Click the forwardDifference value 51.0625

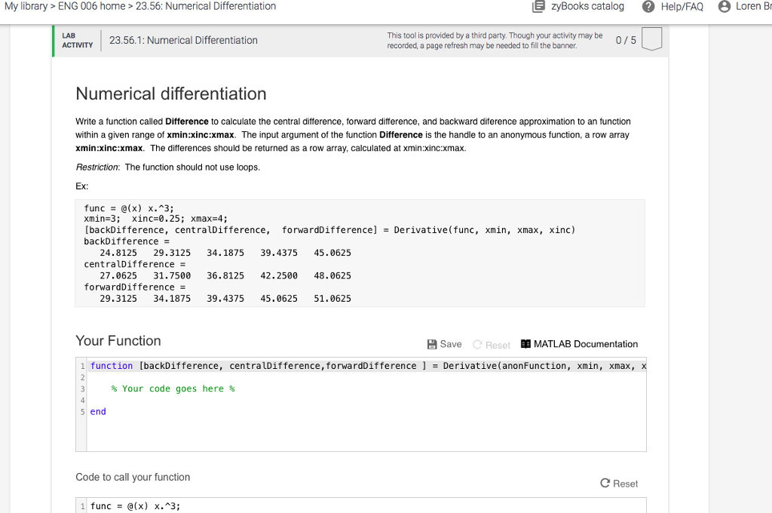[332, 299]
